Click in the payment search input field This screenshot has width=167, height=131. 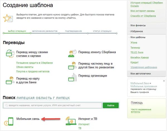(53, 105)
